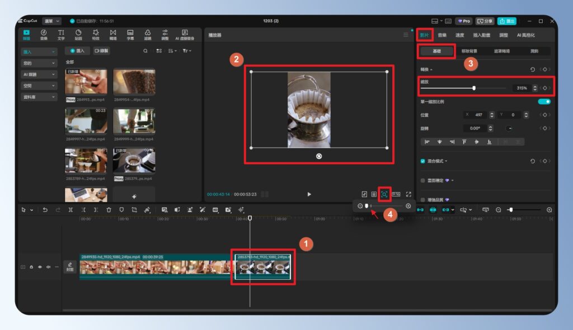Select the Remove Background (移除背景) tab
The height and width of the screenshot is (330, 573).
[469, 51]
